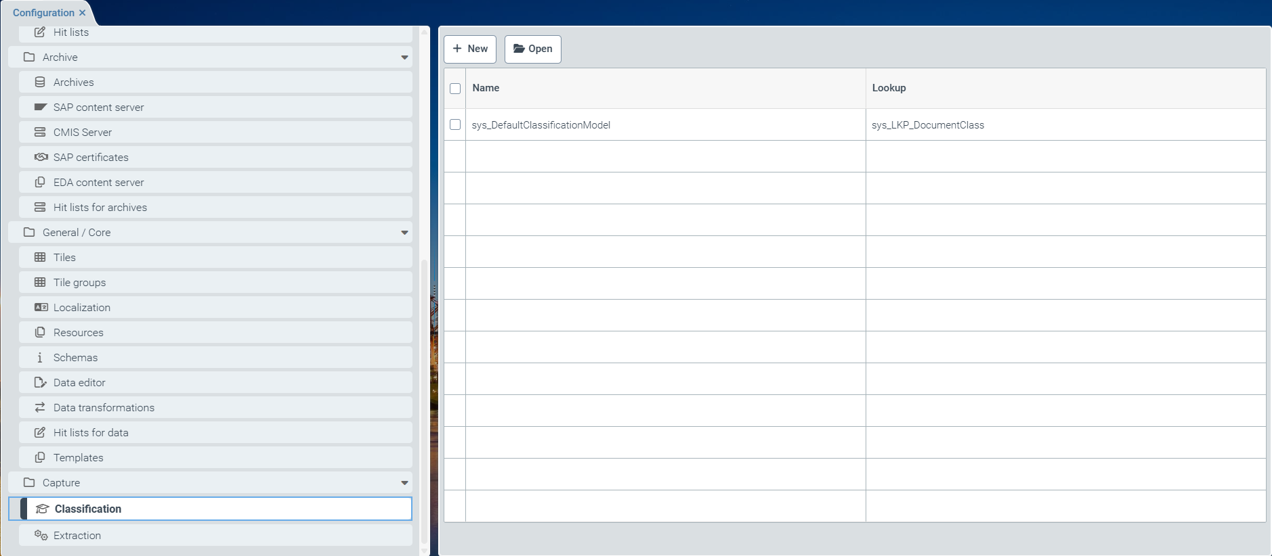The width and height of the screenshot is (1272, 556).
Task: Check the sys_DefaultClassificationModel row checkbox
Action: (x=455, y=124)
